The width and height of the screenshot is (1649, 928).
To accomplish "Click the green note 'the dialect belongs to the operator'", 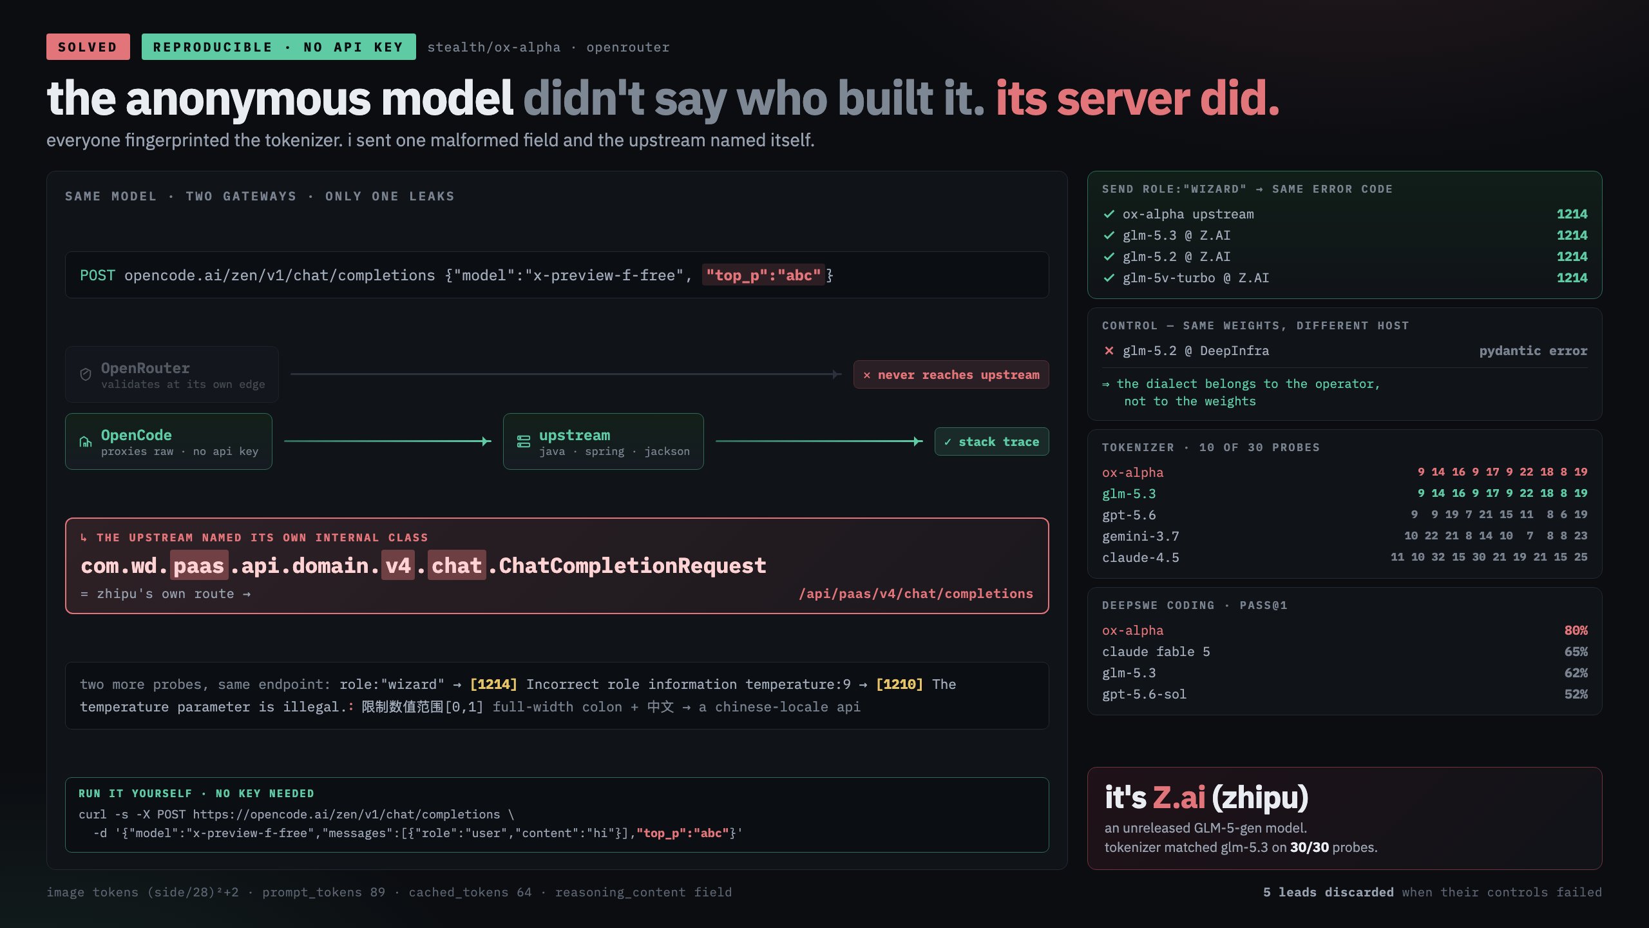I will [1241, 392].
